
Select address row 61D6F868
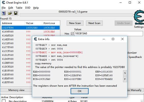pyautogui.click(x=17, y=59)
